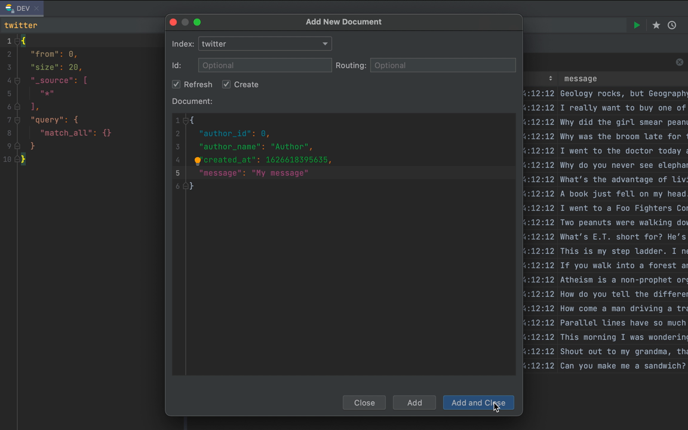
Task: Click the yellow bullet beside the created_at line
Action: (x=198, y=160)
